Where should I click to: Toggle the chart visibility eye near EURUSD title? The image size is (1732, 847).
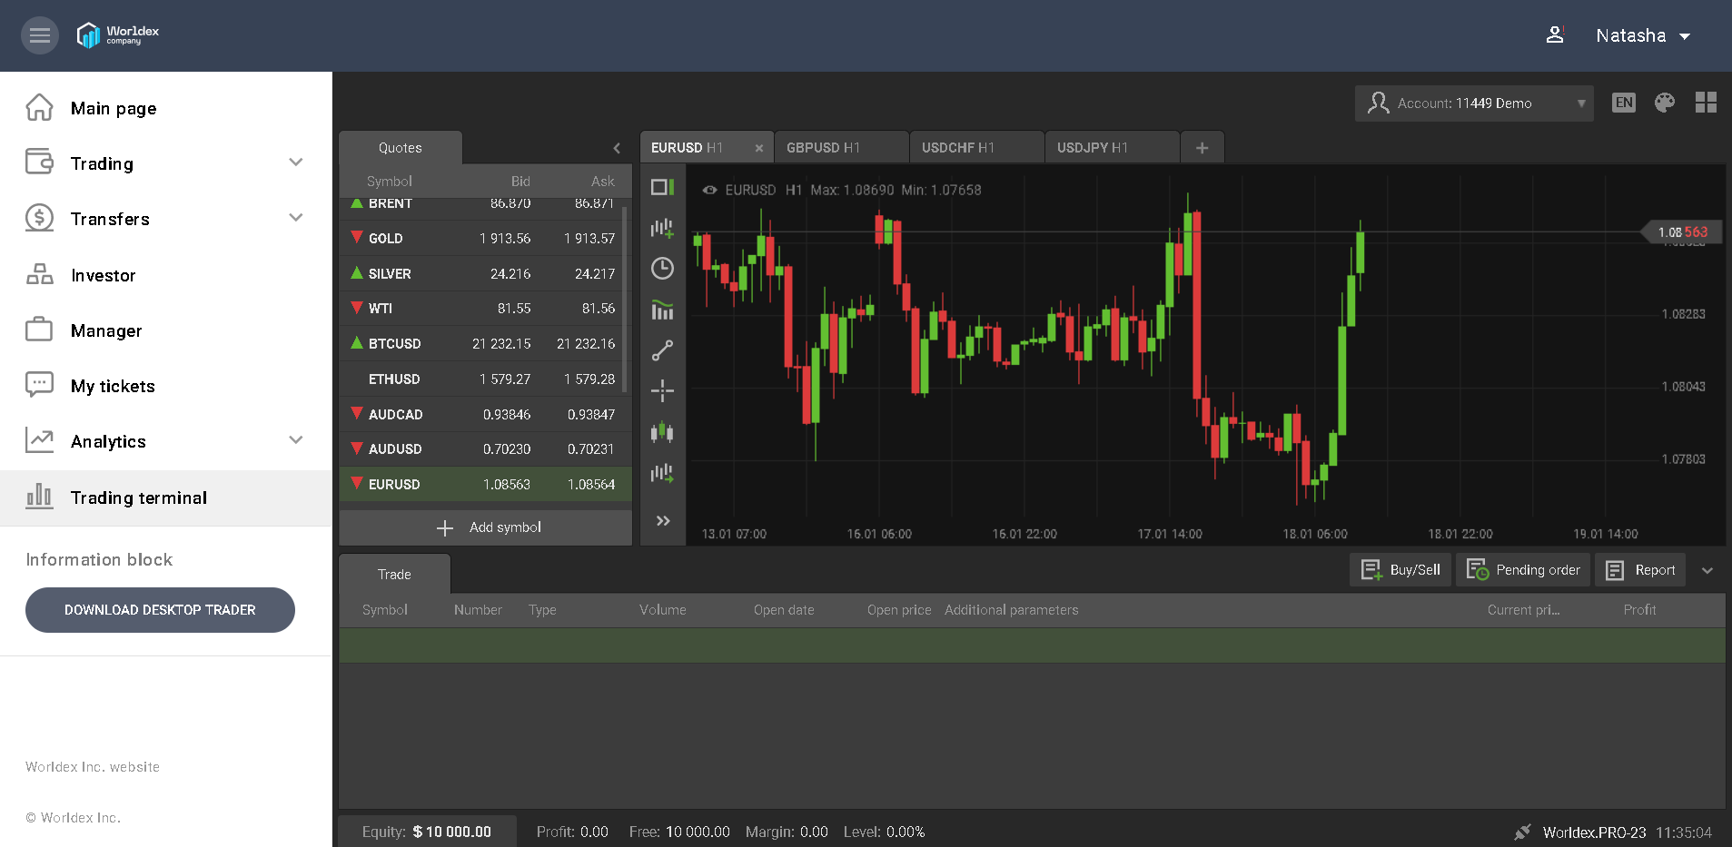(x=708, y=190)
